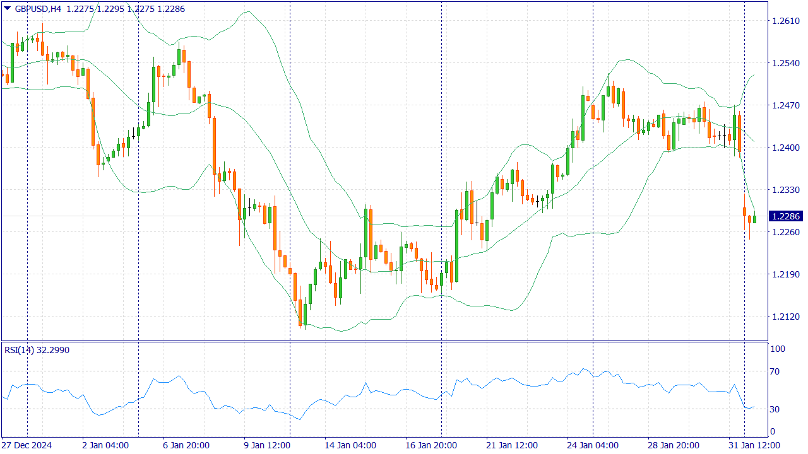
Task: Select the 2 Jan 04:00 time label
Action: point(105,445)
